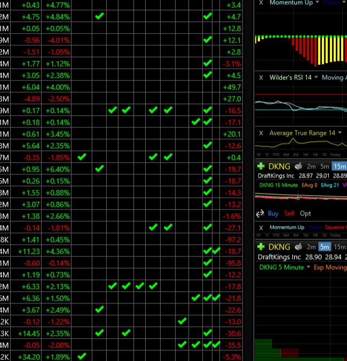Viewport: 347px width, 361px height.
Task: Remove the Wilder's RSI 14 indicator panel
Action: tap(261, 77)
